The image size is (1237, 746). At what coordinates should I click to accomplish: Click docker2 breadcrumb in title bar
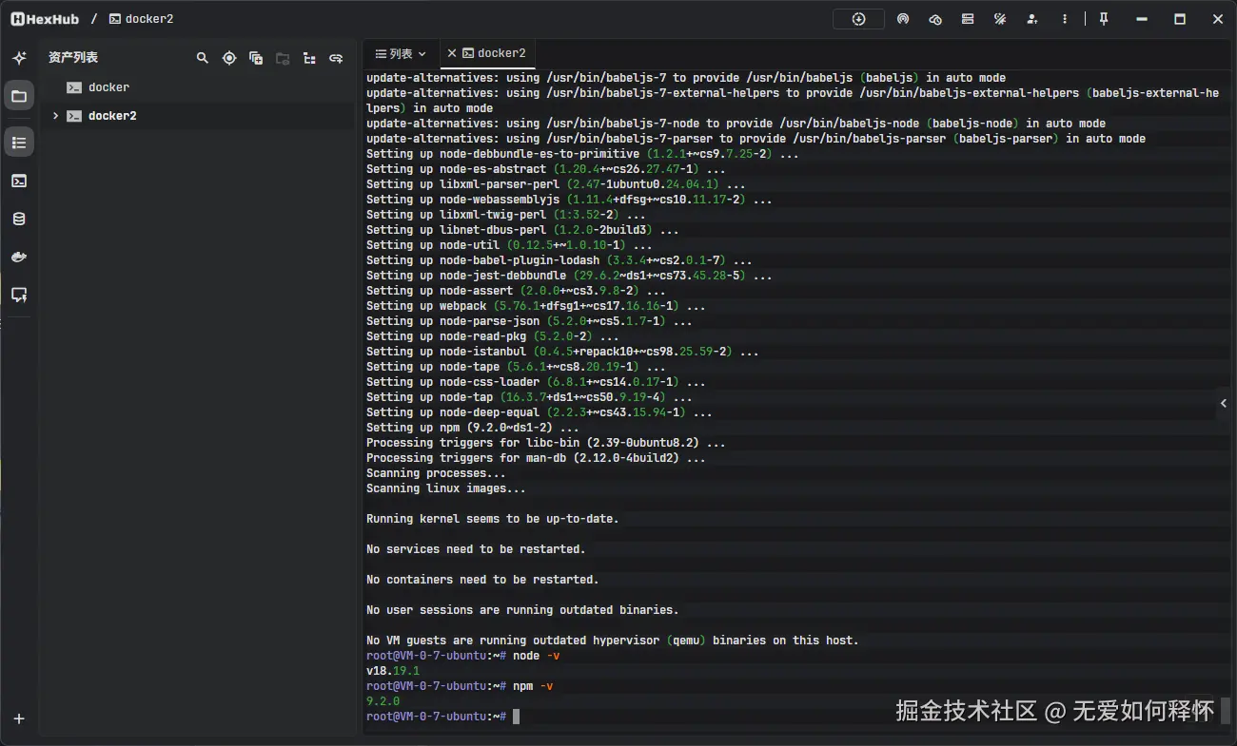click(x=141, y=19)
